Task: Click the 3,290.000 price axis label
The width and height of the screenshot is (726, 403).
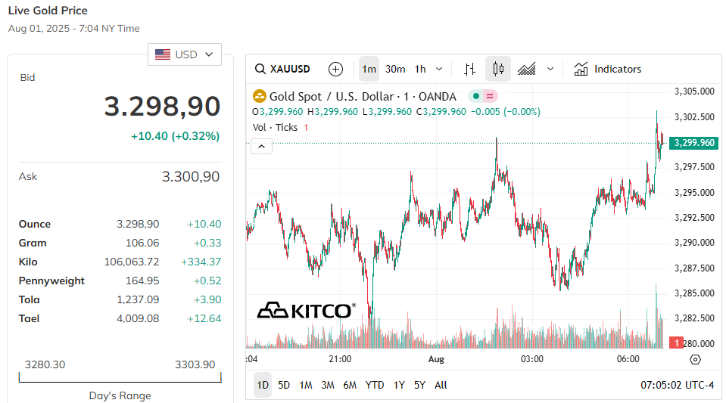Action: point(694,243)
